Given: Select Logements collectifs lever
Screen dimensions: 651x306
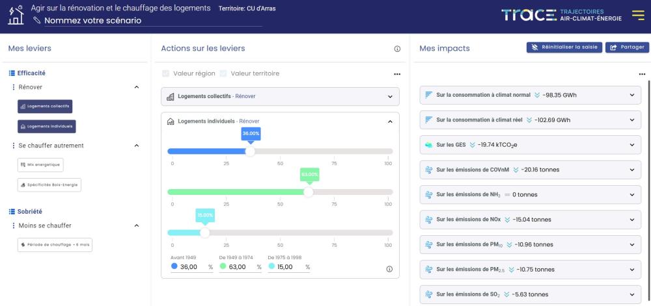Looking at the screenshot, I should pyautogui.click(x=45, y=106).
